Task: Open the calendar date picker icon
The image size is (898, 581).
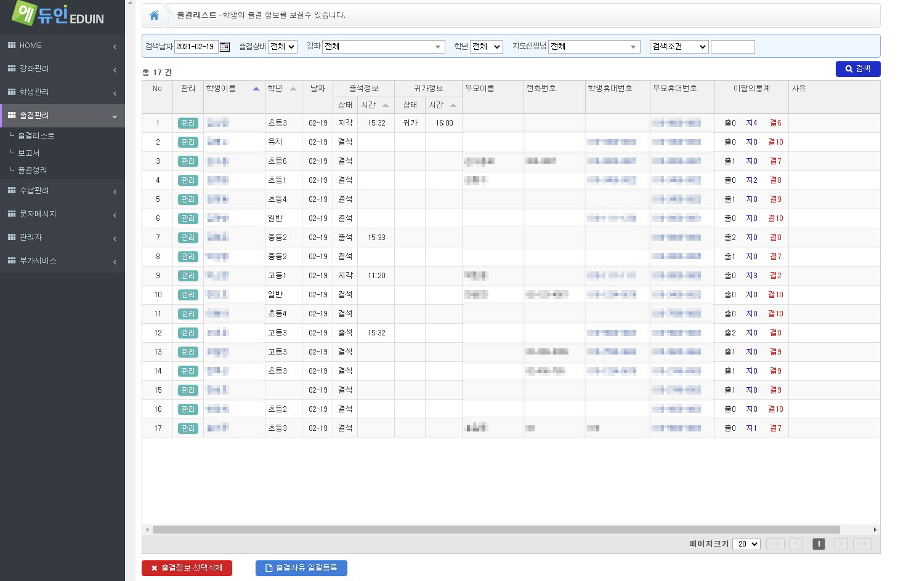Action: pos(225,47)
